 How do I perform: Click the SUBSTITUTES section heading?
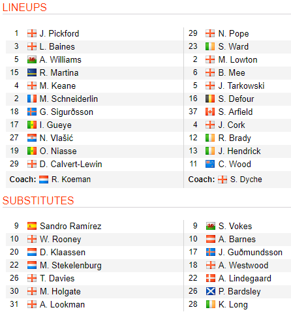(x=38, y=200)
